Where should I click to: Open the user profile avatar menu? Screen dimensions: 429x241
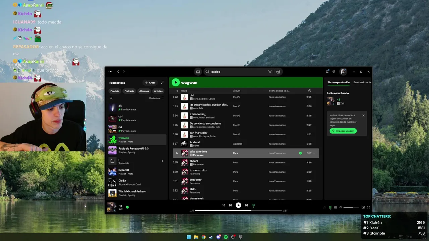[343, 72]
